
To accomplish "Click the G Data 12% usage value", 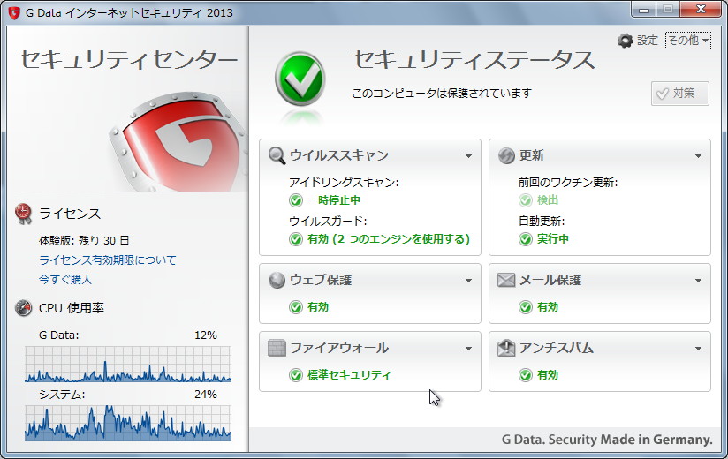I will coord(206,335).
